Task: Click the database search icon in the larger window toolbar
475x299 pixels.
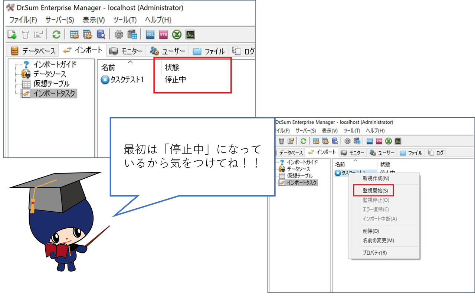Action: point(101,34)
